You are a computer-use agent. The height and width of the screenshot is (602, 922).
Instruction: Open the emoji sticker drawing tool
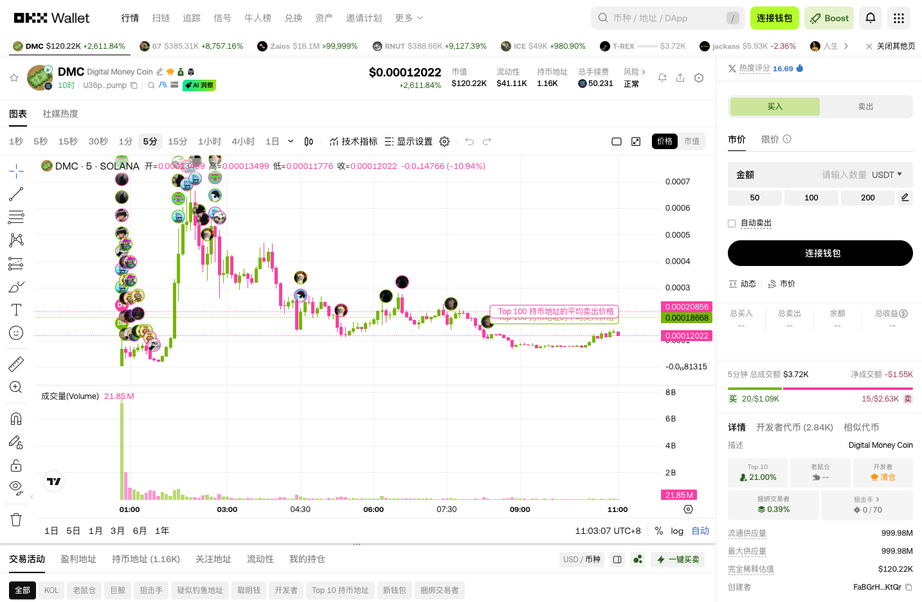click(15, 333)
